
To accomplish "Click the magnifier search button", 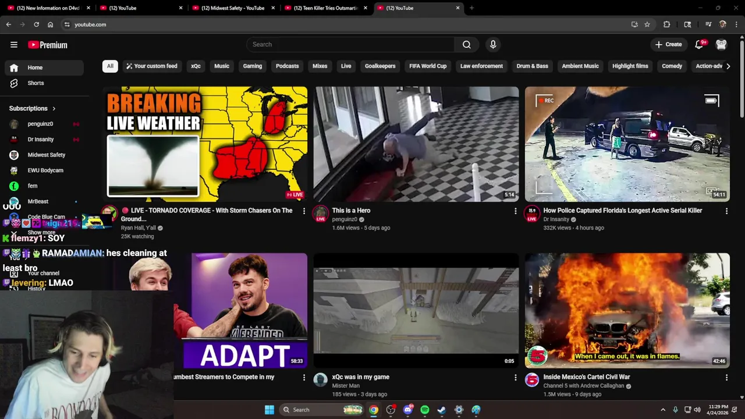I will [467, 44].
